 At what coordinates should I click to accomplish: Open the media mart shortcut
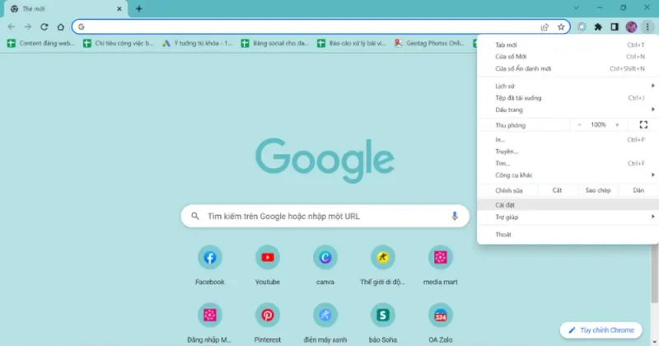[x=441, y=266]
